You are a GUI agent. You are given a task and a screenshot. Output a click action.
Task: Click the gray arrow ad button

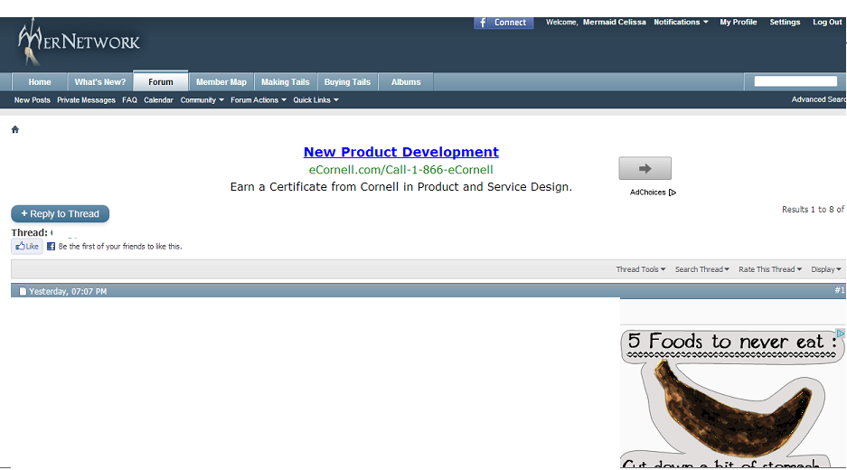pos(645,168)
